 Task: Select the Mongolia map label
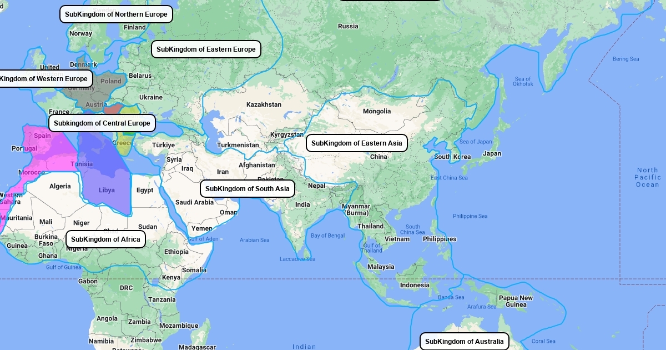[377, 111]
